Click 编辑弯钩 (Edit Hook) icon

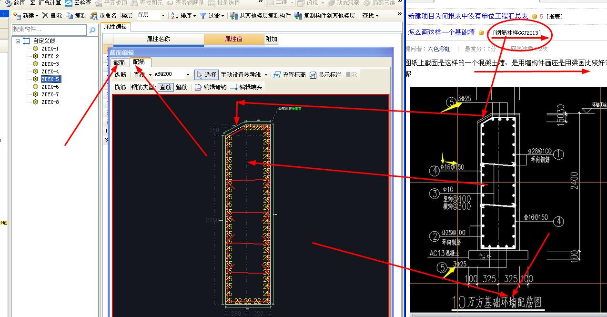click(x=199, y=87)
